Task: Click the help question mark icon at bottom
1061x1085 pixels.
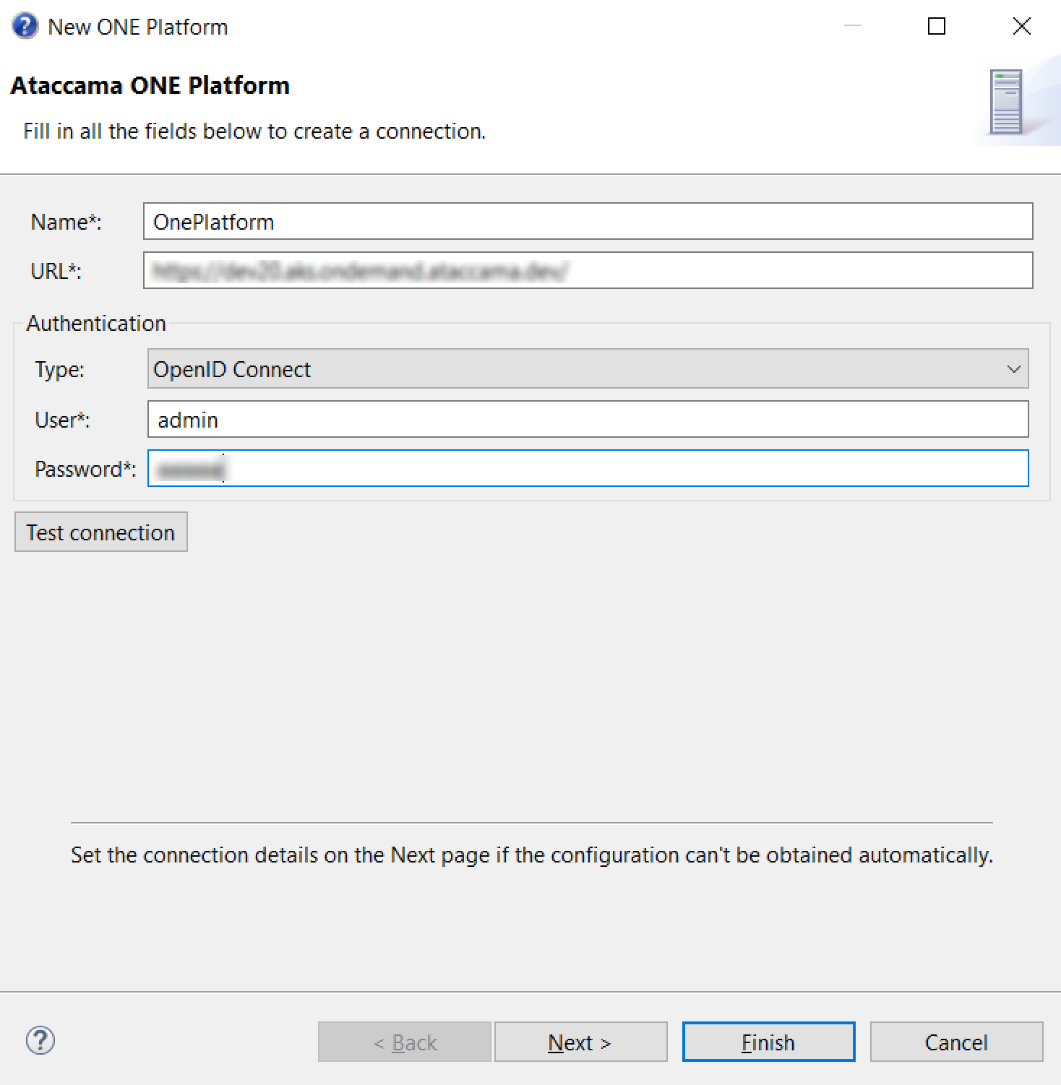Action: [40, 1041]
